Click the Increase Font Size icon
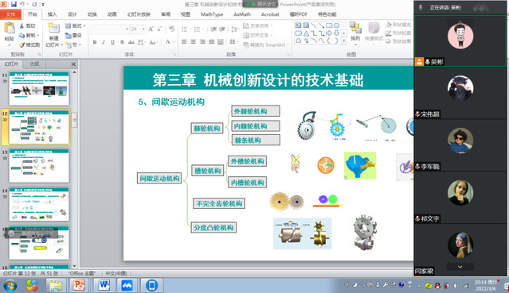 (151, 29)
